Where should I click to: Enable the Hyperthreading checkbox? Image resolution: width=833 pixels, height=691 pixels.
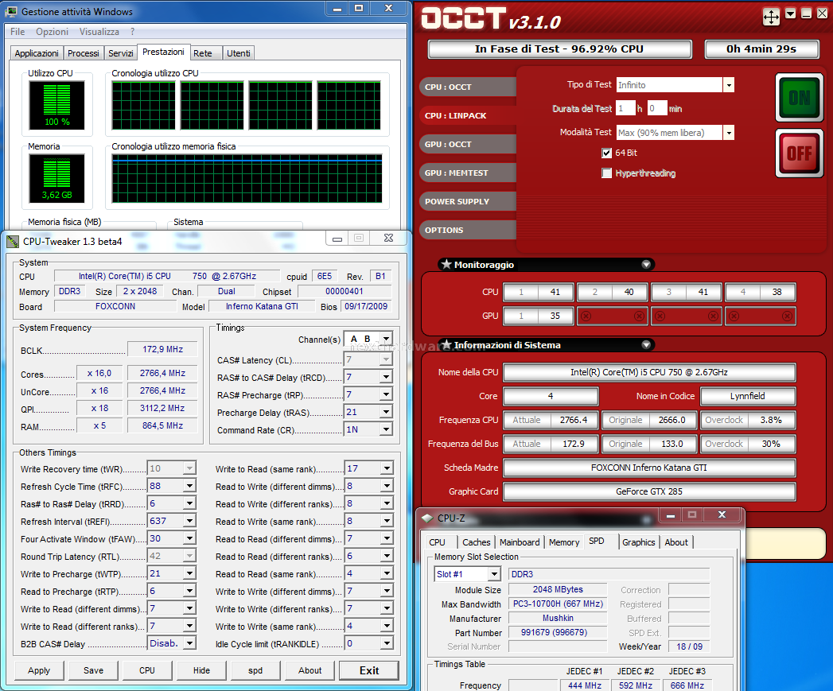coord(607,173)
